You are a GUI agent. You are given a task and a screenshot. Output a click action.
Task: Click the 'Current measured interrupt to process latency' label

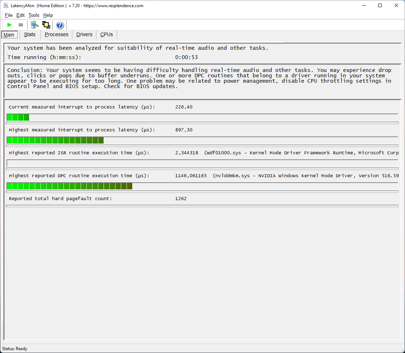coord(82,107)
